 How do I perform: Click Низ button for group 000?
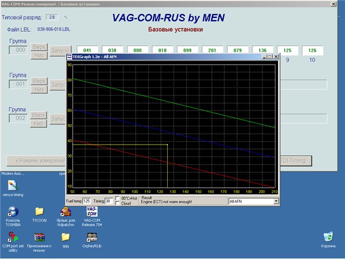pyautogui.click(x=39, y=56)
